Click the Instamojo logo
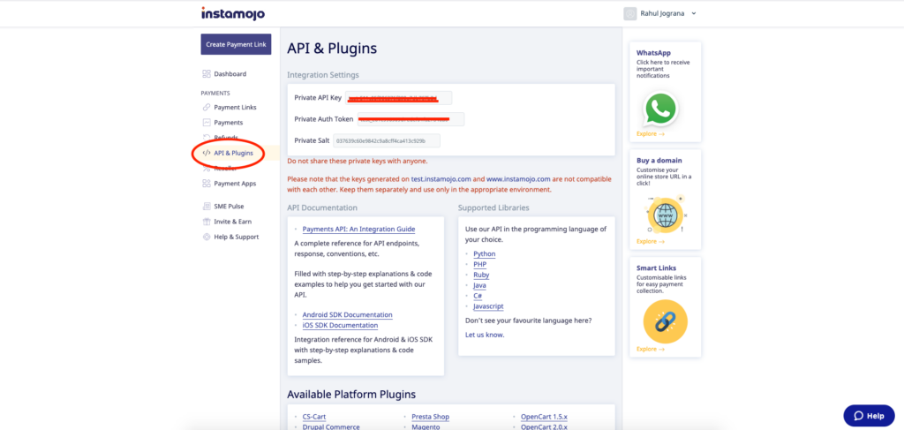The width and height of the screenshot is (904, 430). pyautogui.click(x=232, y=13)
